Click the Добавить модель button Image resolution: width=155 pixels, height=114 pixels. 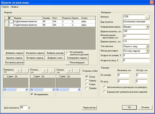click(x=14, y=53)
